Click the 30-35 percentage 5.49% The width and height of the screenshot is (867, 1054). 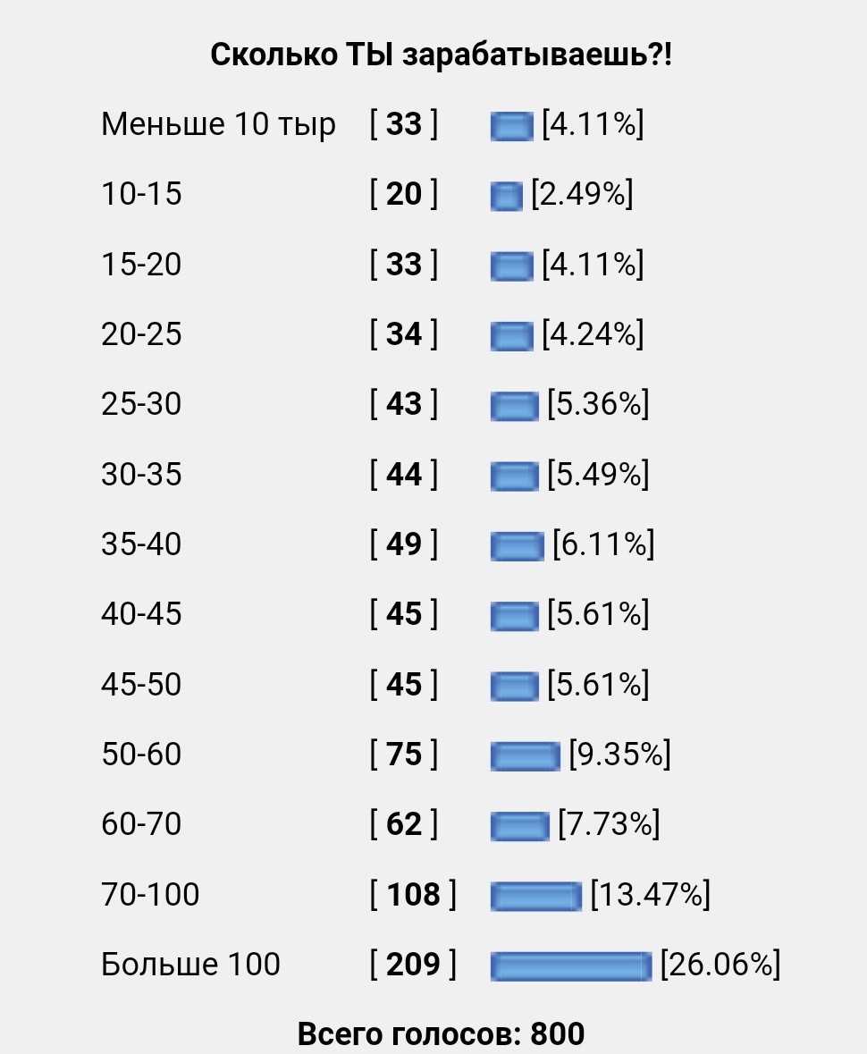(598, 474)
